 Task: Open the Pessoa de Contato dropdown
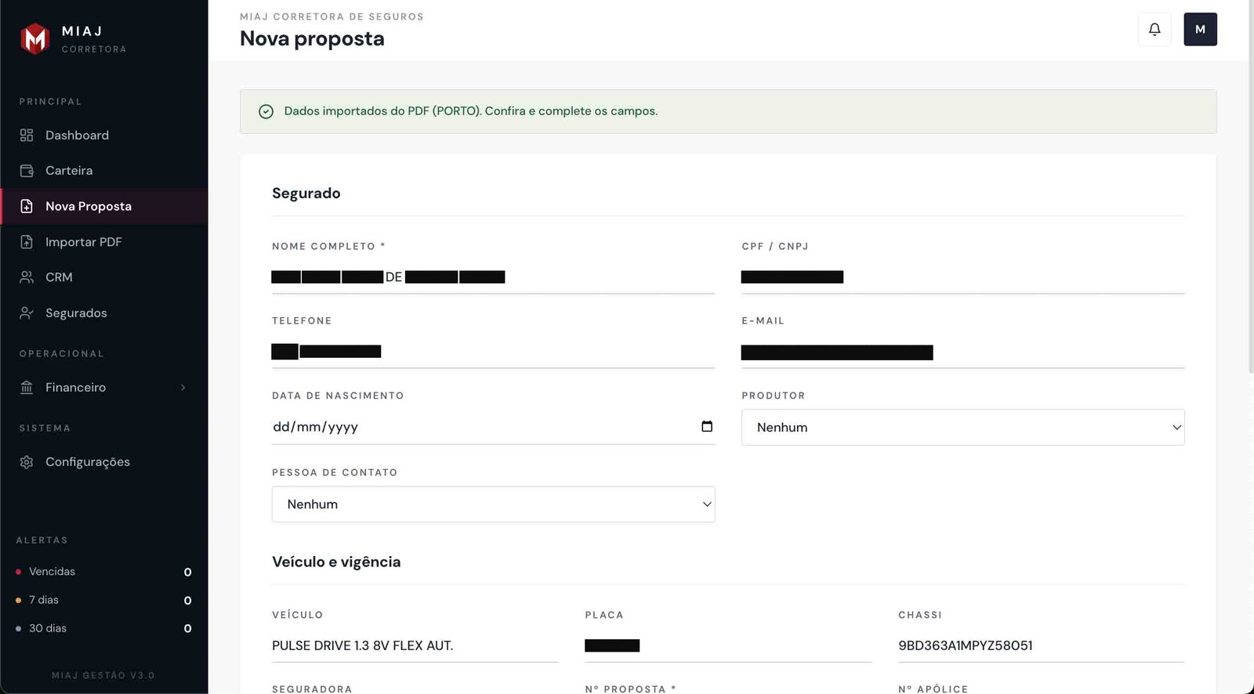coord(493,504)
